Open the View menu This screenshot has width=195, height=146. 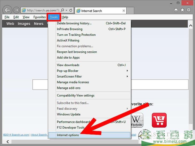pyautogui.click(x=26, y=17)
